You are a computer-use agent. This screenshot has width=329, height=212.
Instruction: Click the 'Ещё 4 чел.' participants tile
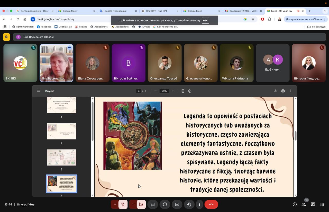click(x=272, y=63)
